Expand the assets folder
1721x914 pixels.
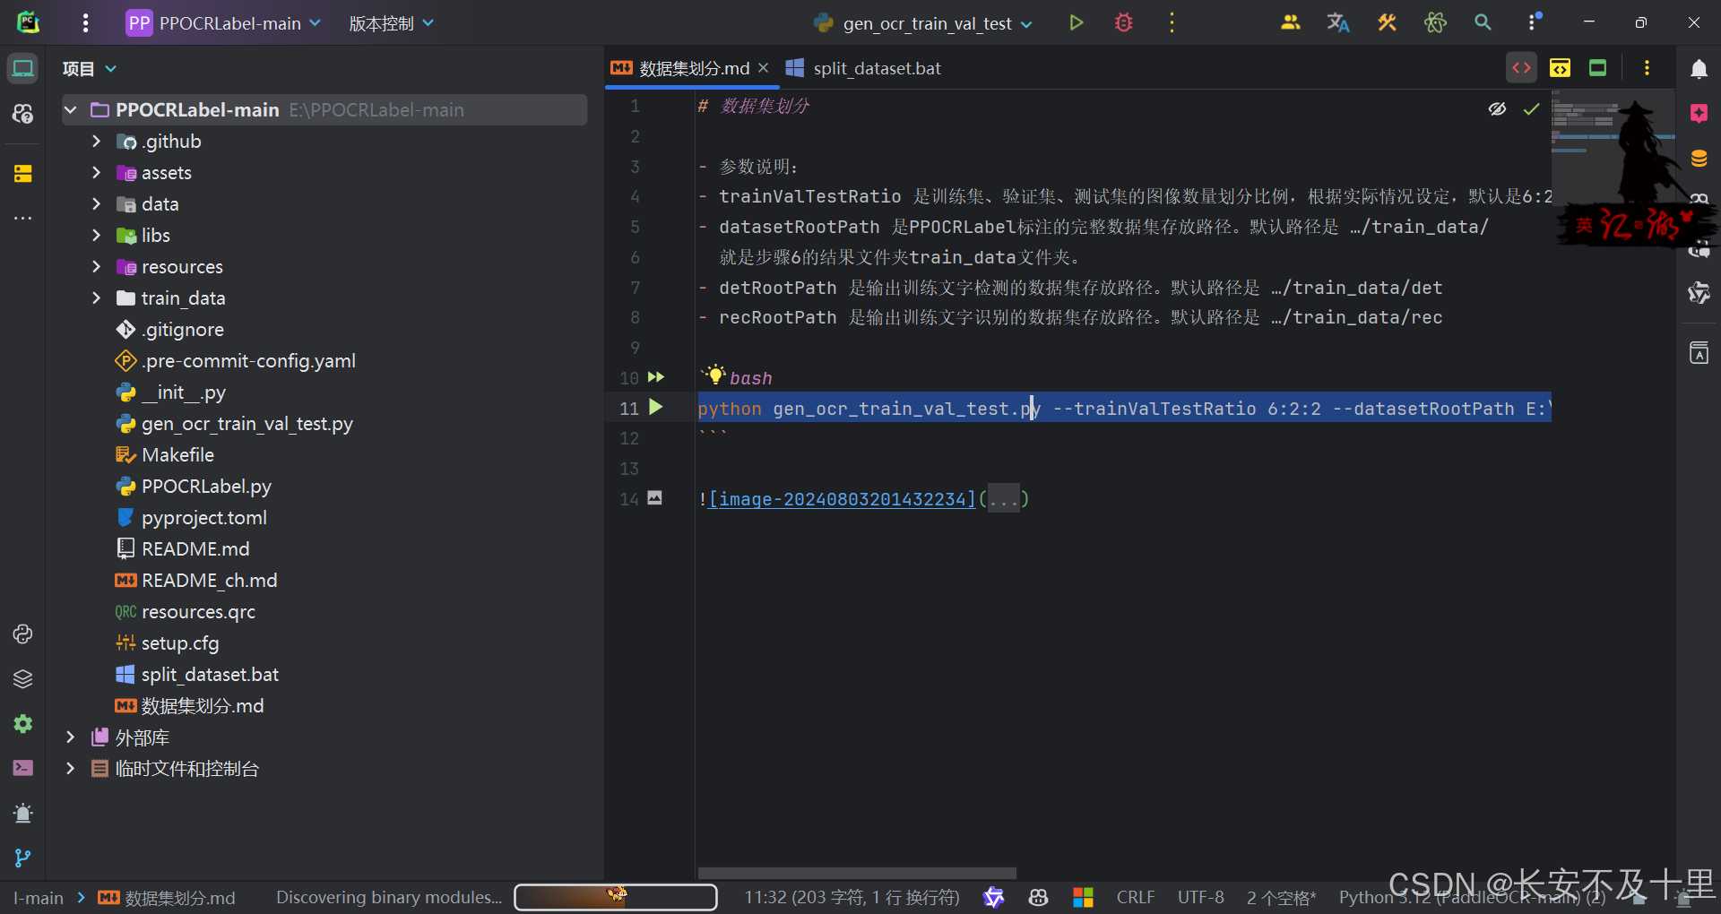point(96,173)
